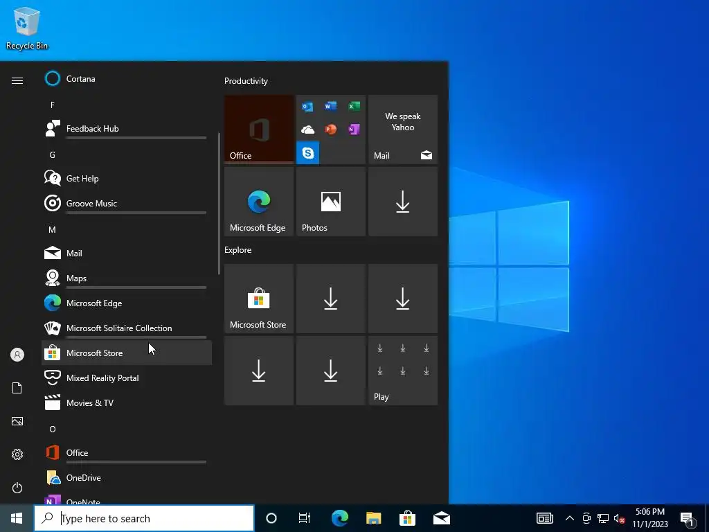Click the Explore group heading
709x532 pixels.
(x=238, y=249)
